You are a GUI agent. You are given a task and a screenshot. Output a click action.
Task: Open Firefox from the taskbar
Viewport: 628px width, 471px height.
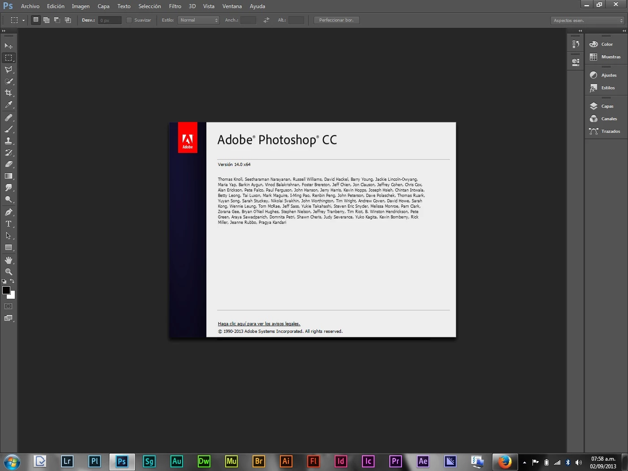point(505,462)
